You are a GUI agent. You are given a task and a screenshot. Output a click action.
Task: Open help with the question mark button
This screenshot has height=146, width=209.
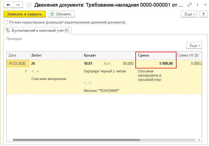203,14
